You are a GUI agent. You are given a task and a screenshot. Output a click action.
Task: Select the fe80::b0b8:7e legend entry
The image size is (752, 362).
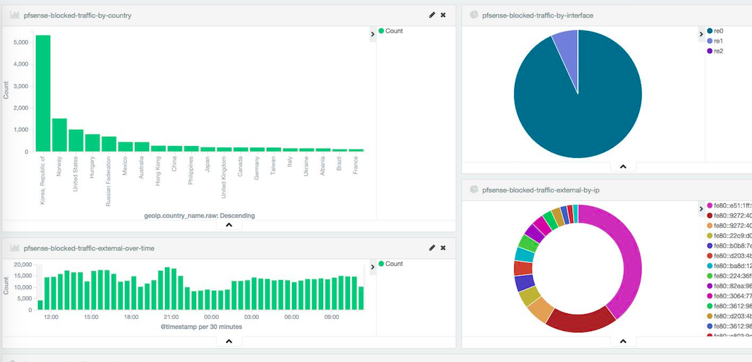(729, 246)
